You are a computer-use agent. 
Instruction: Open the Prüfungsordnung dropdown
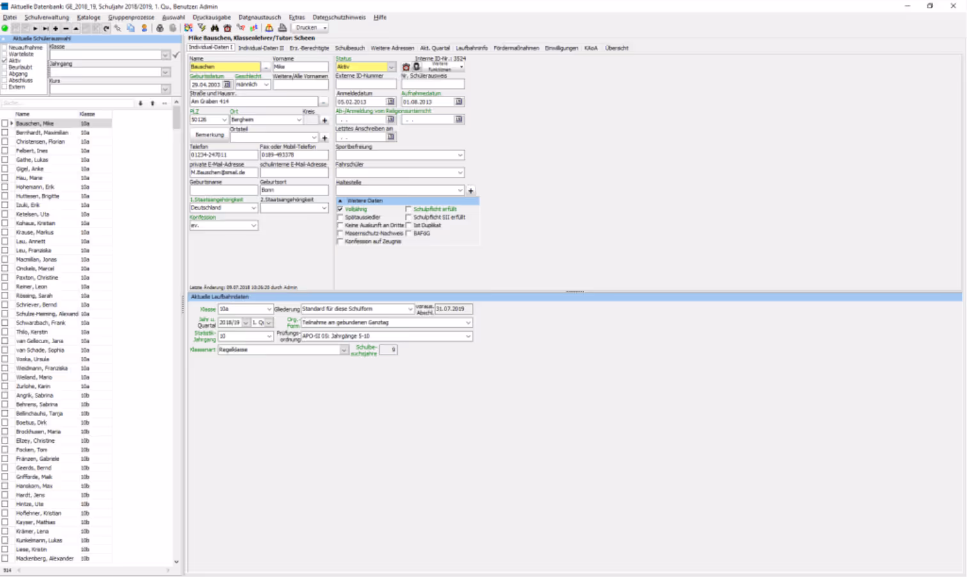468,336
